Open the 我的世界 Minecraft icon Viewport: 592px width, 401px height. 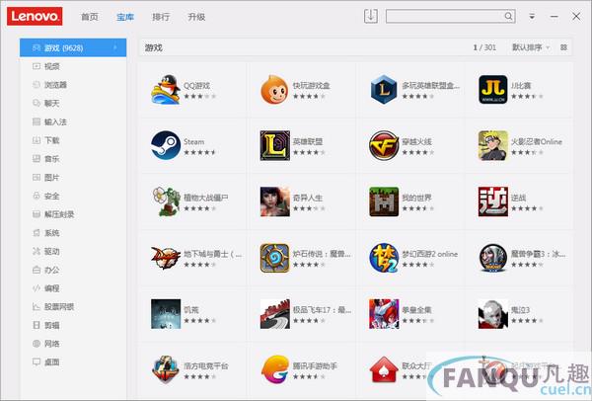tap(384, 201)
